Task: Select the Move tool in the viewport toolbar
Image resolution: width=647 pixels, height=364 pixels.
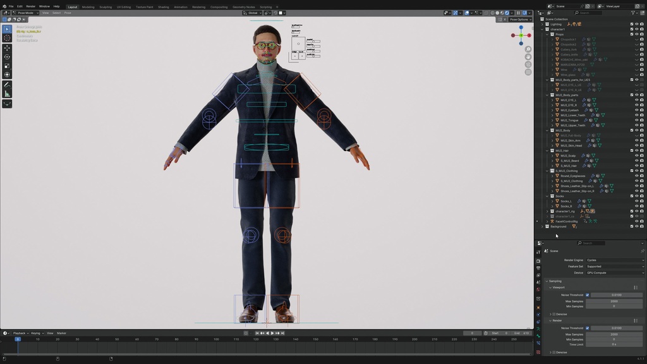Action: (x=7, y=48)
